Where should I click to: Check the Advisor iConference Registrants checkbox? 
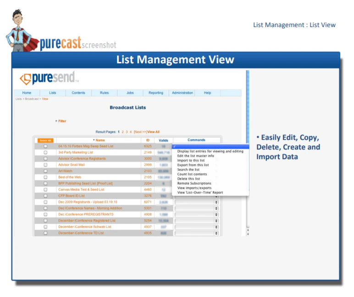45,159
